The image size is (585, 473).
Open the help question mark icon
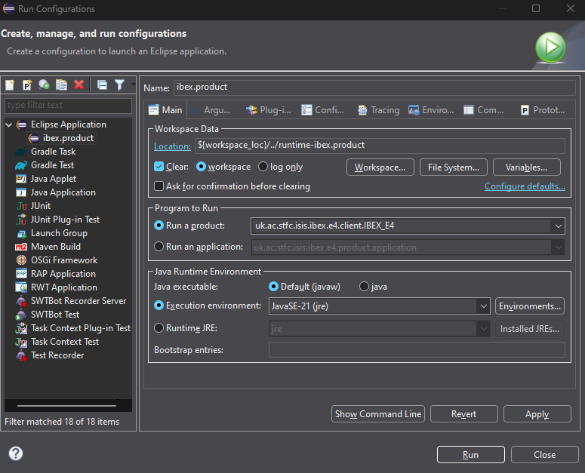point(16,453)
